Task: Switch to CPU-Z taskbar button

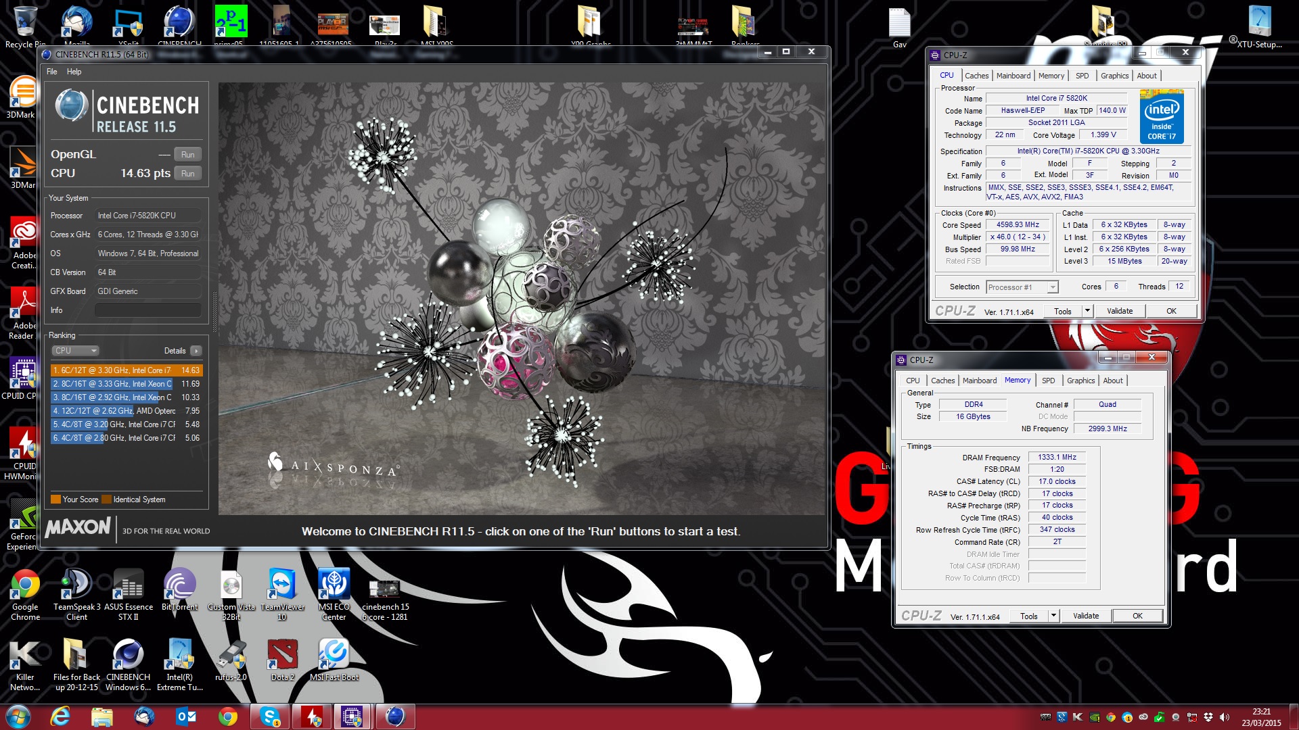Action: coord(352,716)
